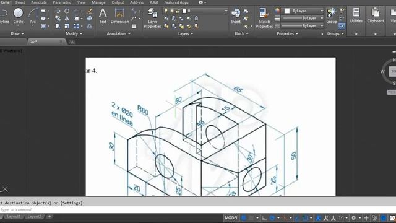Image resolution: width=396 pixels, height=223 pixels.
Task: Select the Arc draw tool
Action: pyautogui.click(x=33, y=15)
